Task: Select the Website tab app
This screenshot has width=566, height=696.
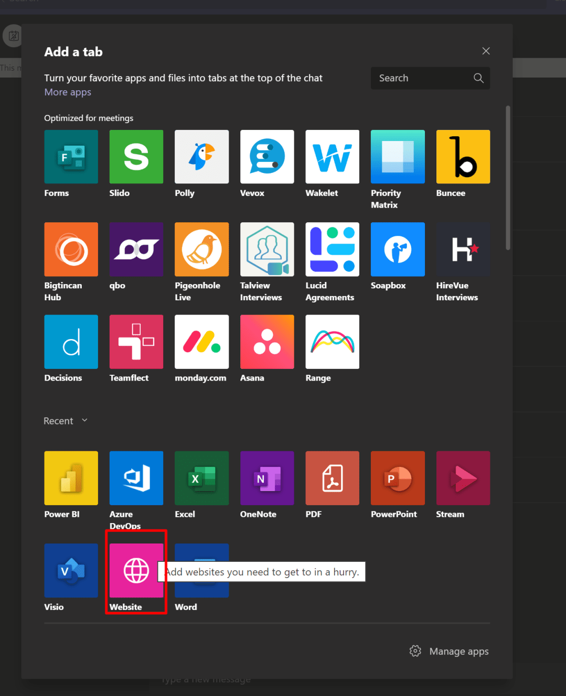Action: (x=136, y=571)
